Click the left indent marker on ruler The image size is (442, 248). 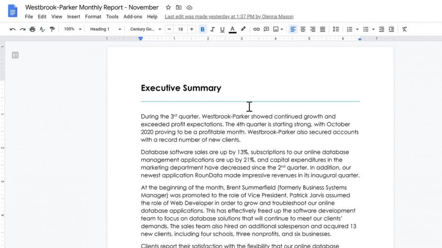140,39
